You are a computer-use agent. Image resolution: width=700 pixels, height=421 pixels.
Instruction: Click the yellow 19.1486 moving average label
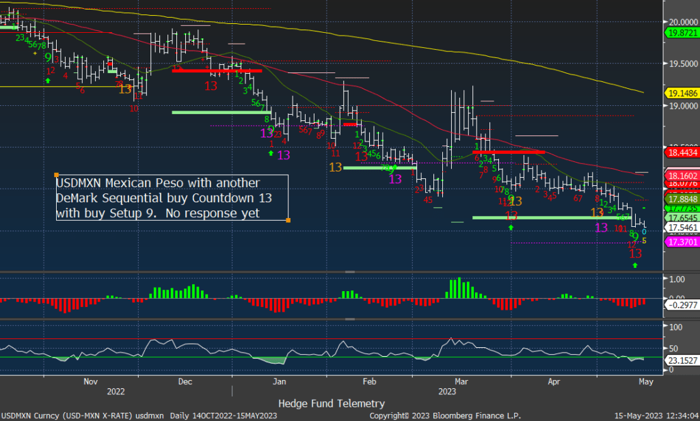pyautogui.click(x=679, y=92)
